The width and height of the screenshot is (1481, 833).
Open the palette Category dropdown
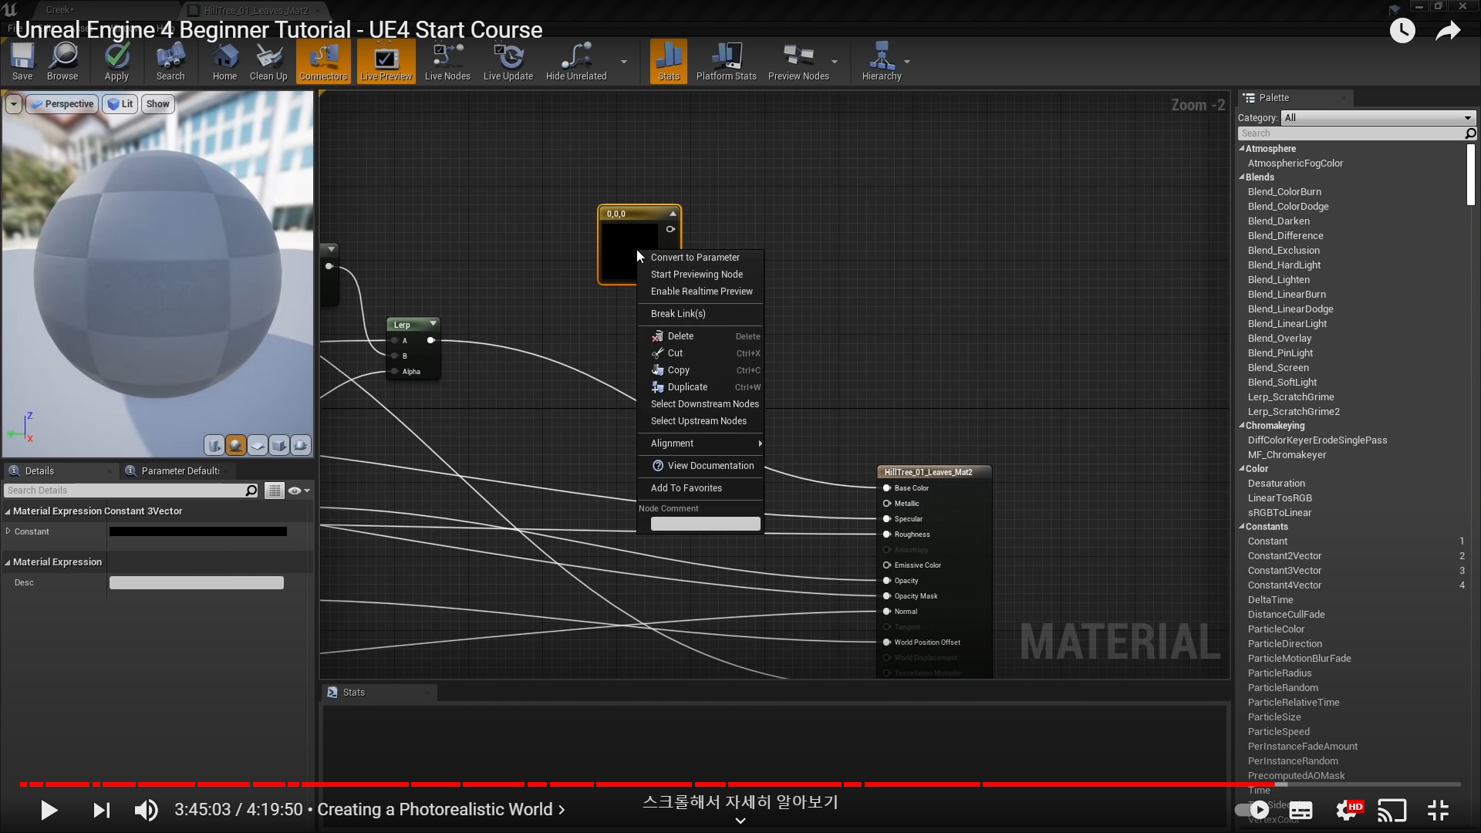tap(1378, 118)
